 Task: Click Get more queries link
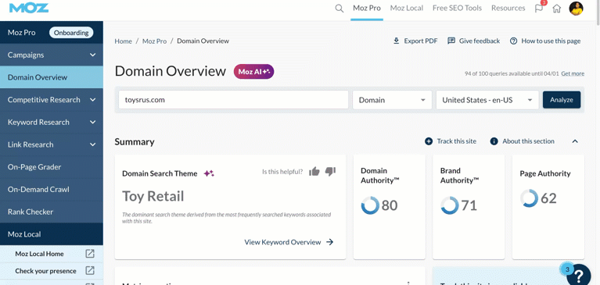(573, 73)
